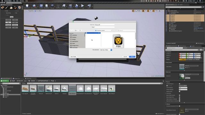The width and height of the screenshot is (205, 115).
Task: Click the save dialog view mode icon
Action: (x=76, y=30)
